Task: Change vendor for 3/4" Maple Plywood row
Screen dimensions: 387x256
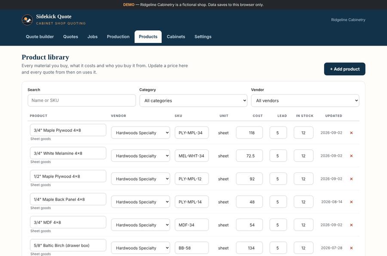Action: [x=141, y=133]
